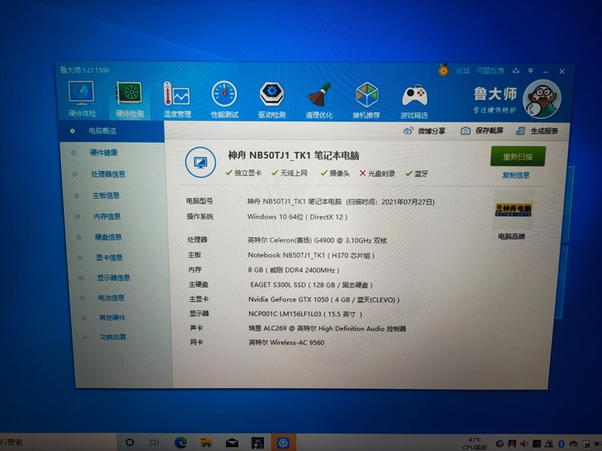The image size is (602, 451).
Task: Select 显示器信息 in the sidebar
Action: point(113,278)
